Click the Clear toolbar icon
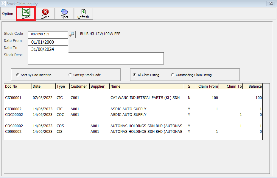Image resolution: width=277 pixels, height=178 pixels. 64,14
